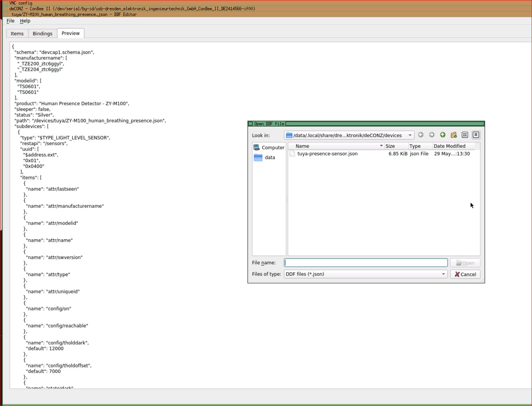Navigate forward in the file dialog
This screenshot has height=406, width=532.
pos(432,135)
